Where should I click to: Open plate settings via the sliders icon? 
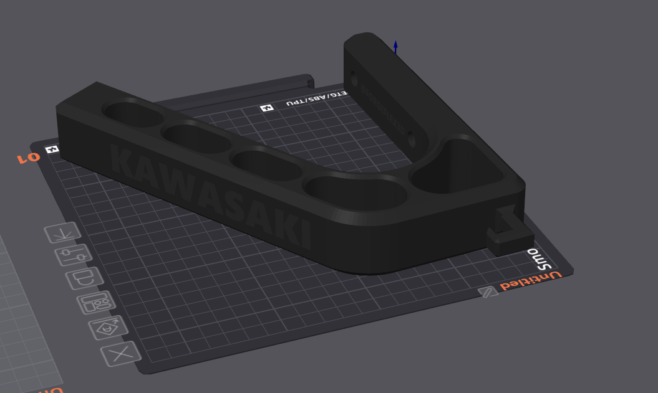pyautogui.click(x=73, y=255)
